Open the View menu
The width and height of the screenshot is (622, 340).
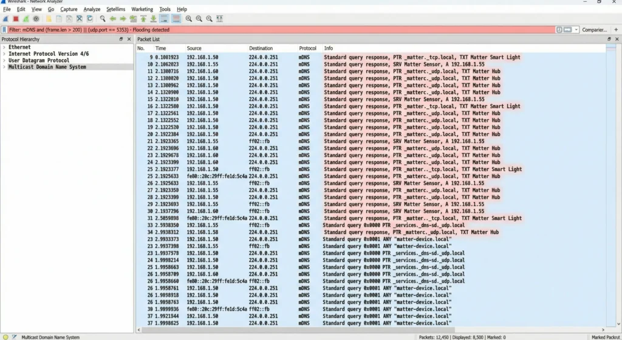(x=36, y=9)
